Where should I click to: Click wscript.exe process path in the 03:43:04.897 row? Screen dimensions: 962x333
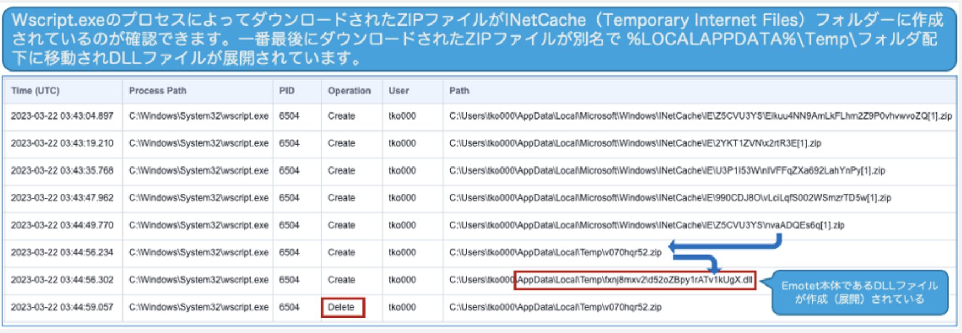click(x=199, y=116)
